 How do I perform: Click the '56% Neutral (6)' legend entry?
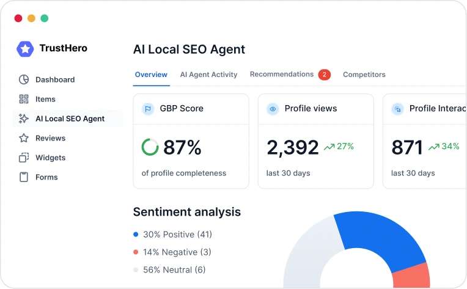point(174,270)
